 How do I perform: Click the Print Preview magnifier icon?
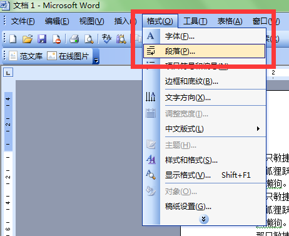(x=89, y=39)
